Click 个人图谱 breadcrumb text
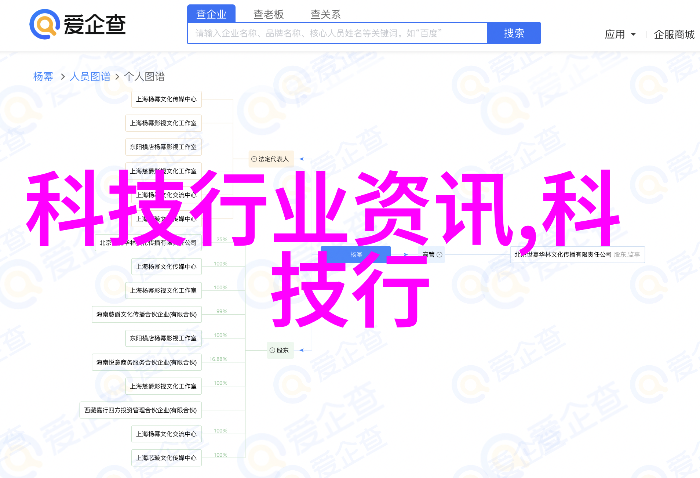 pyautogui.click(x=145, y=76)
